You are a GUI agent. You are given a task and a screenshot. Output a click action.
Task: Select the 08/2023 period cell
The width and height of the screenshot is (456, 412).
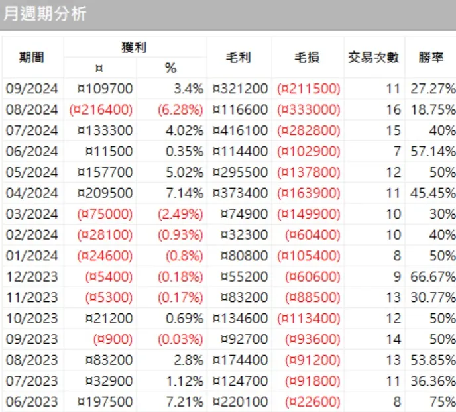point(32,360)
